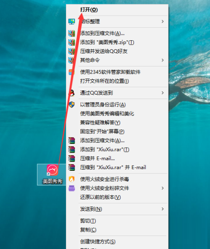
Task: Select 打开(O) in the context menu
Action: (89, 10)
